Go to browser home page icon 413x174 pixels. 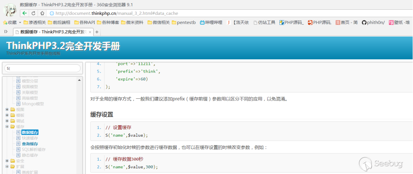(42, 13)
